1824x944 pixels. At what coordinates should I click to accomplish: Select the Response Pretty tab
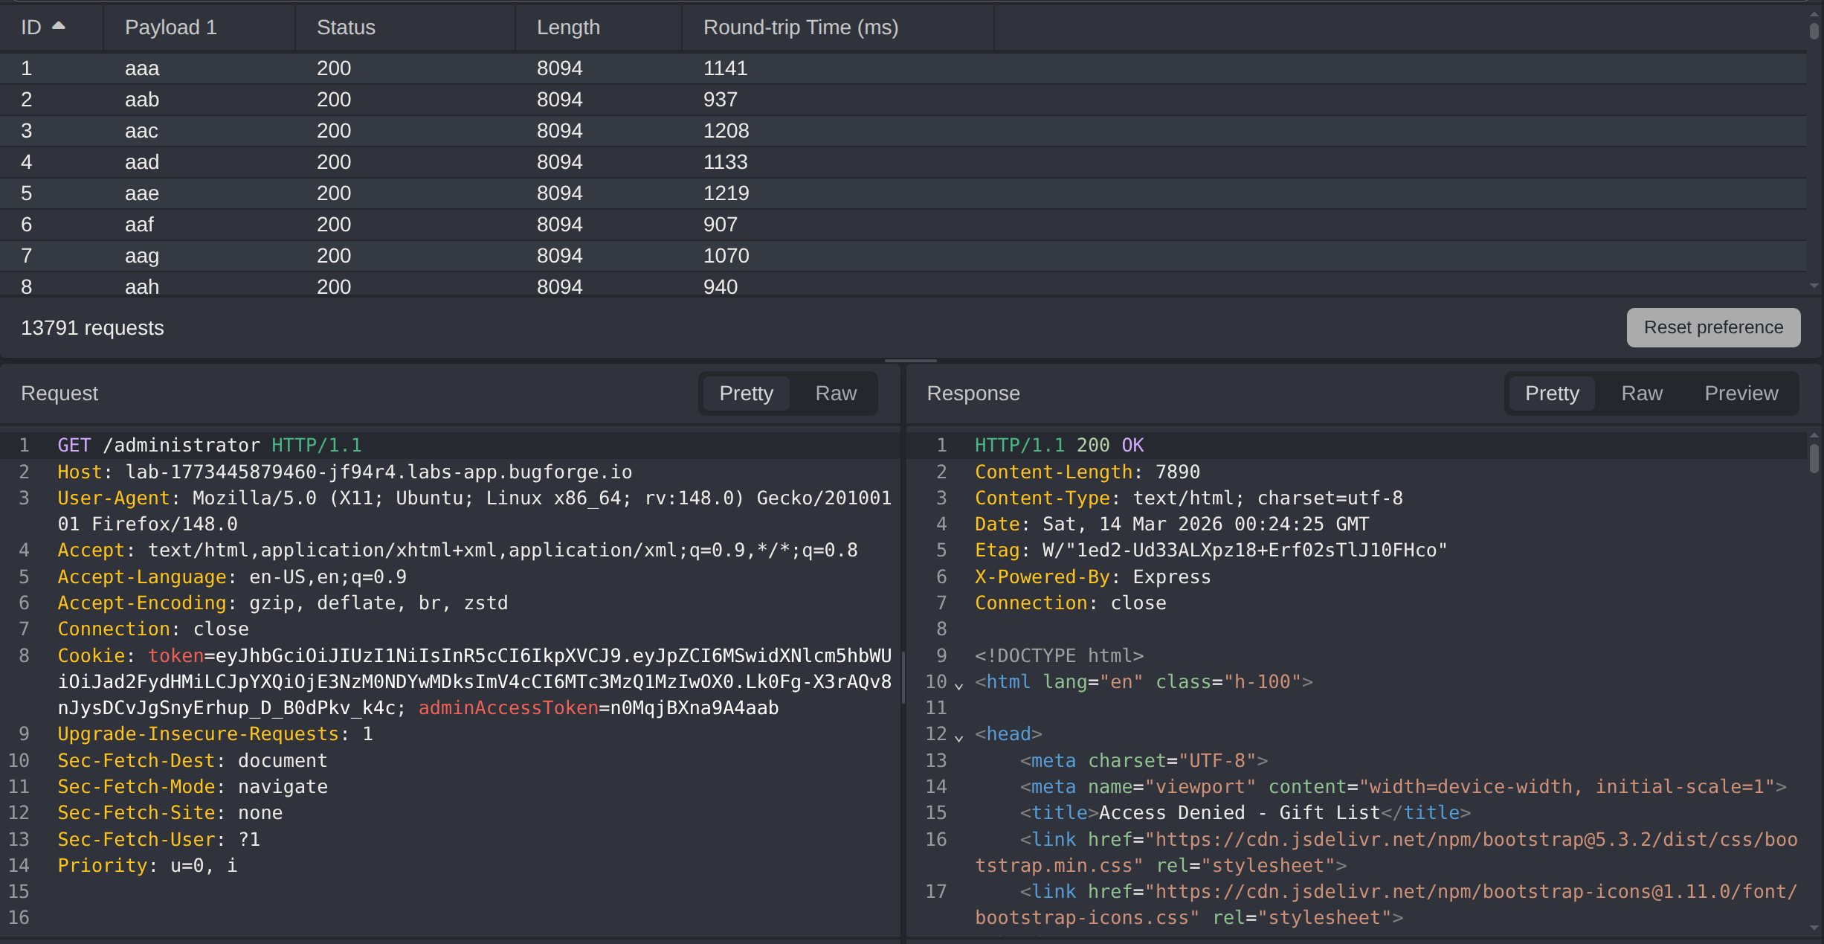[1552, 394]
